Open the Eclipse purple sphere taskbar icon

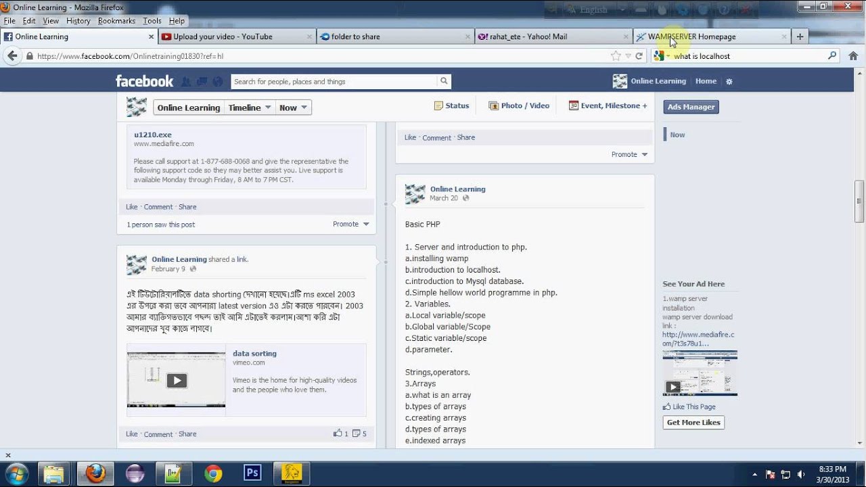135,473
